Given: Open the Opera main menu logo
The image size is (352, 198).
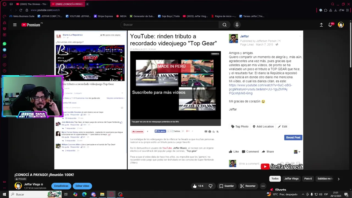Looking at the screenshot, I should tap(4, 4).
